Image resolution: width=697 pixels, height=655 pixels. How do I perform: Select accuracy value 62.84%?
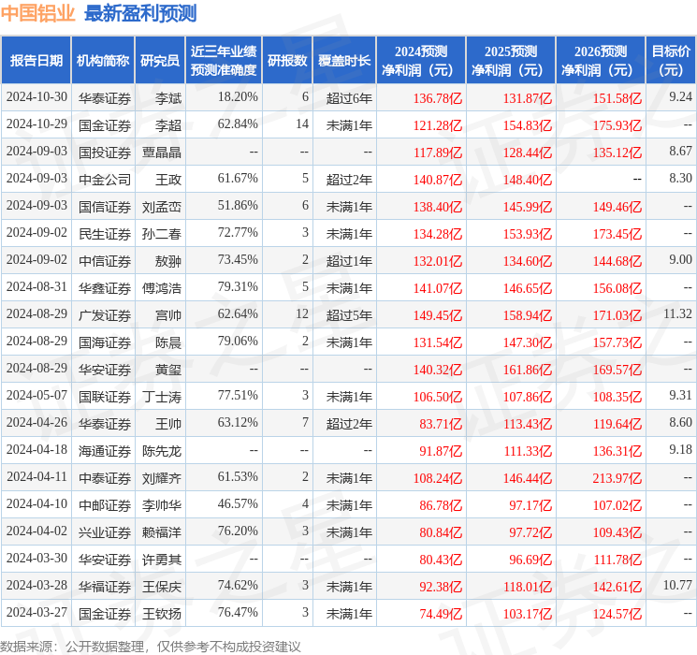point(238,124)
